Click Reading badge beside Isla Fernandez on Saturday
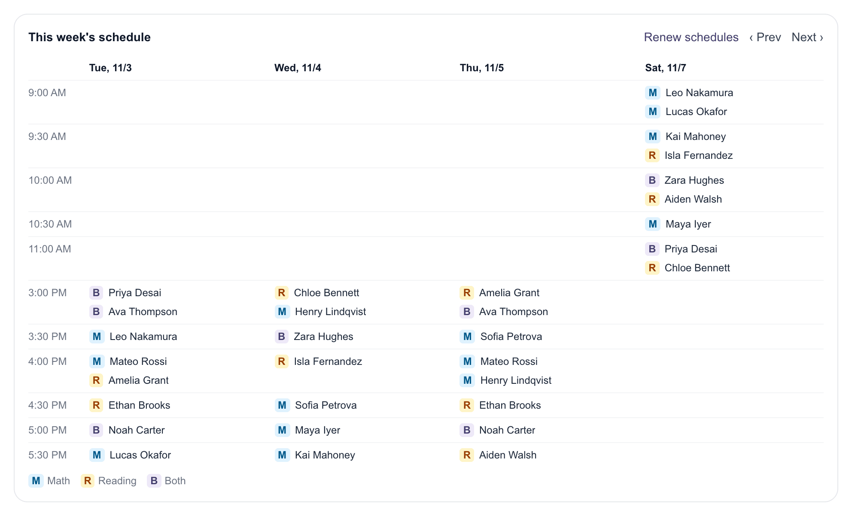This screenshot has width=852, height=516. click(x=652, y=155)
